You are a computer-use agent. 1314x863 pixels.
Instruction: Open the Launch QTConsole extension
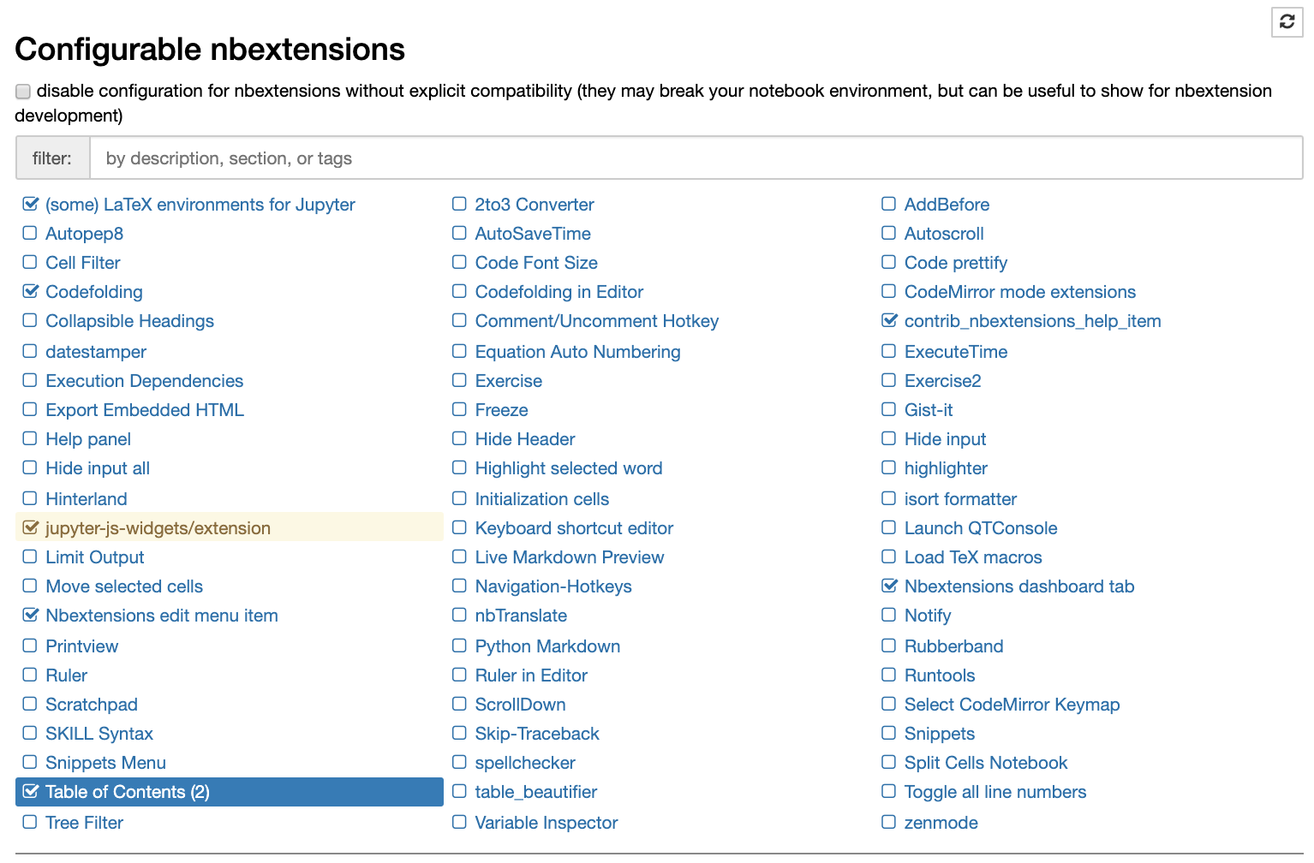click(x=981, y=528)
